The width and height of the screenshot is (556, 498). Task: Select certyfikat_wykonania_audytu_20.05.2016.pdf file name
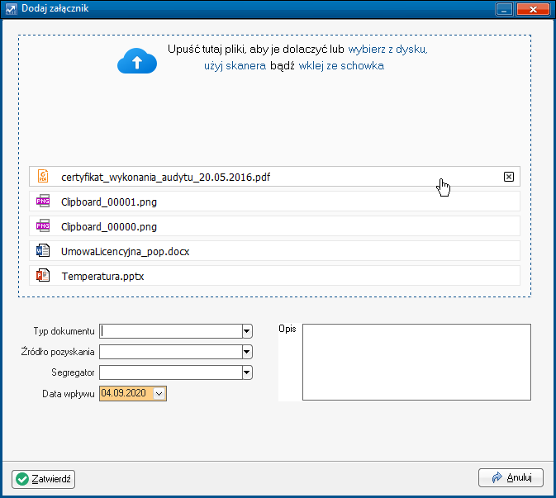(x=165, y=177)
